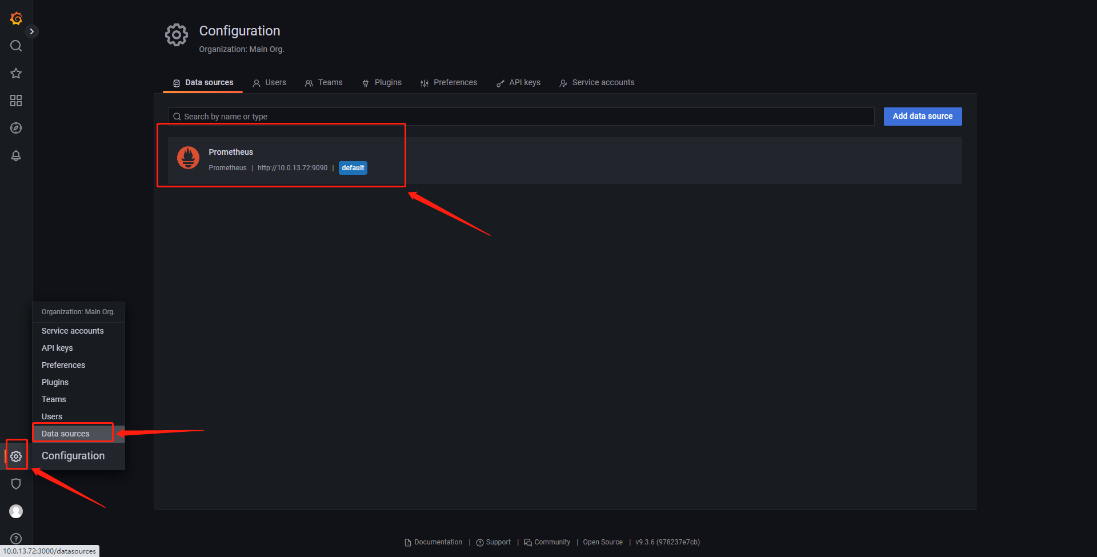Open the Starred dashboards star icon
Viewport: 1097px width, 557px height.
click(16, 73)
